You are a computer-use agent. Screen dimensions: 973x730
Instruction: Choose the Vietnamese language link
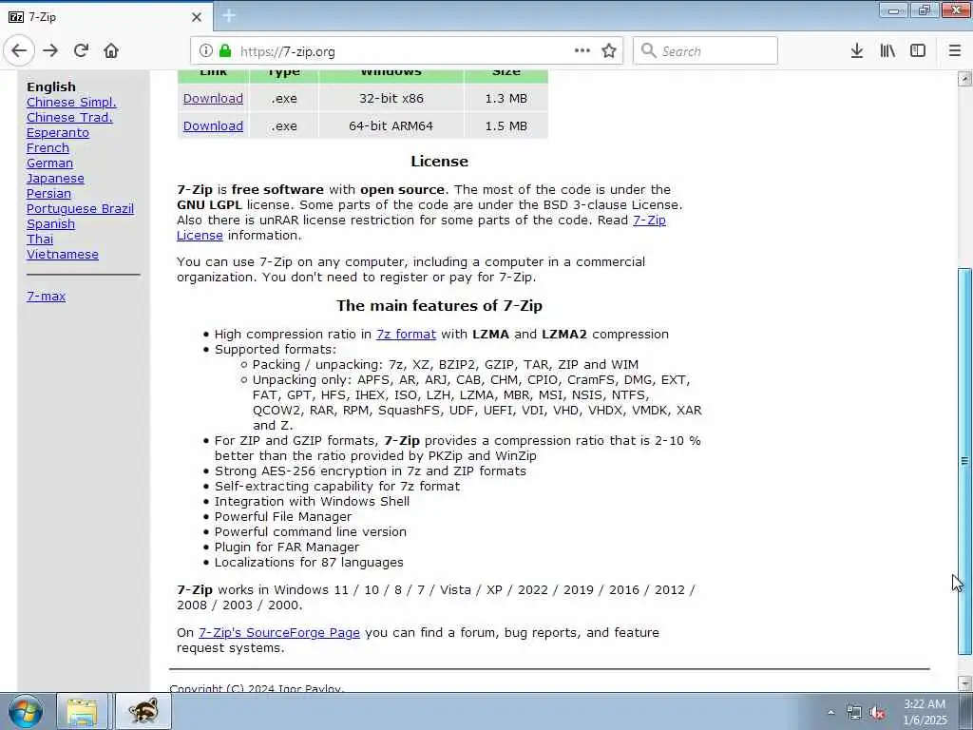coord(62,255)
